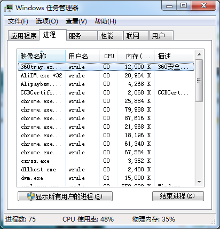Sort by 内存 column header

[136, 56]
